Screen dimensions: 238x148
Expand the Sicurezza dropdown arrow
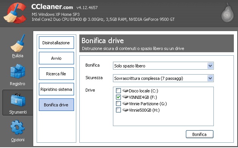click(x=210, y=78)
